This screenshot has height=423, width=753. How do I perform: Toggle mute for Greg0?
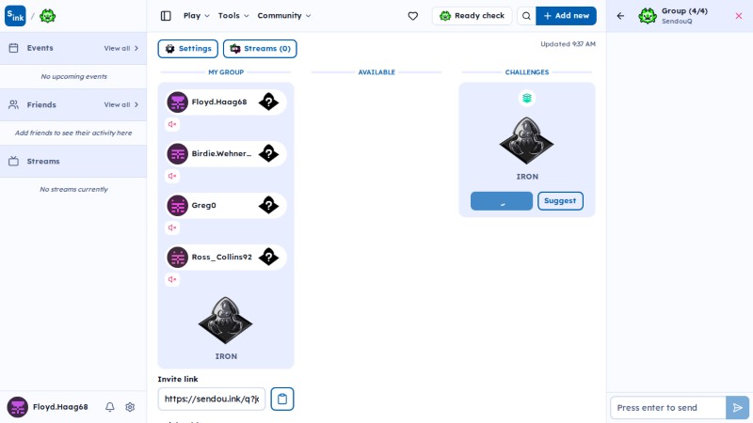coord(172,227)
